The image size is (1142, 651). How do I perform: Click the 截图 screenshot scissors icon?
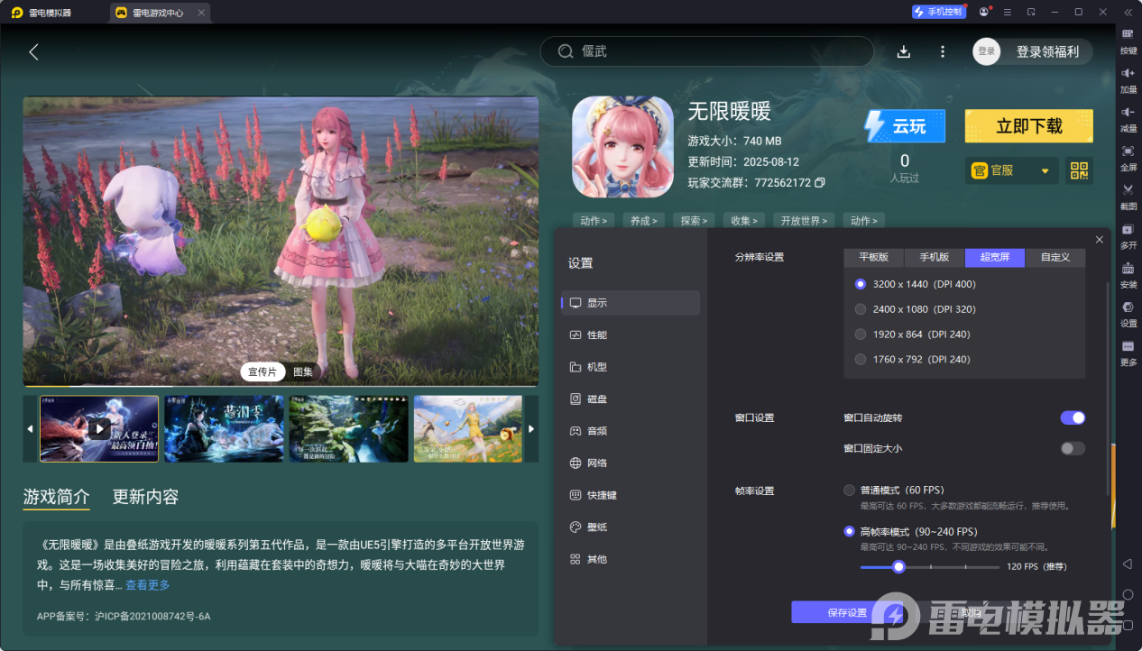pyautogui.click(x=1128, y=190)
